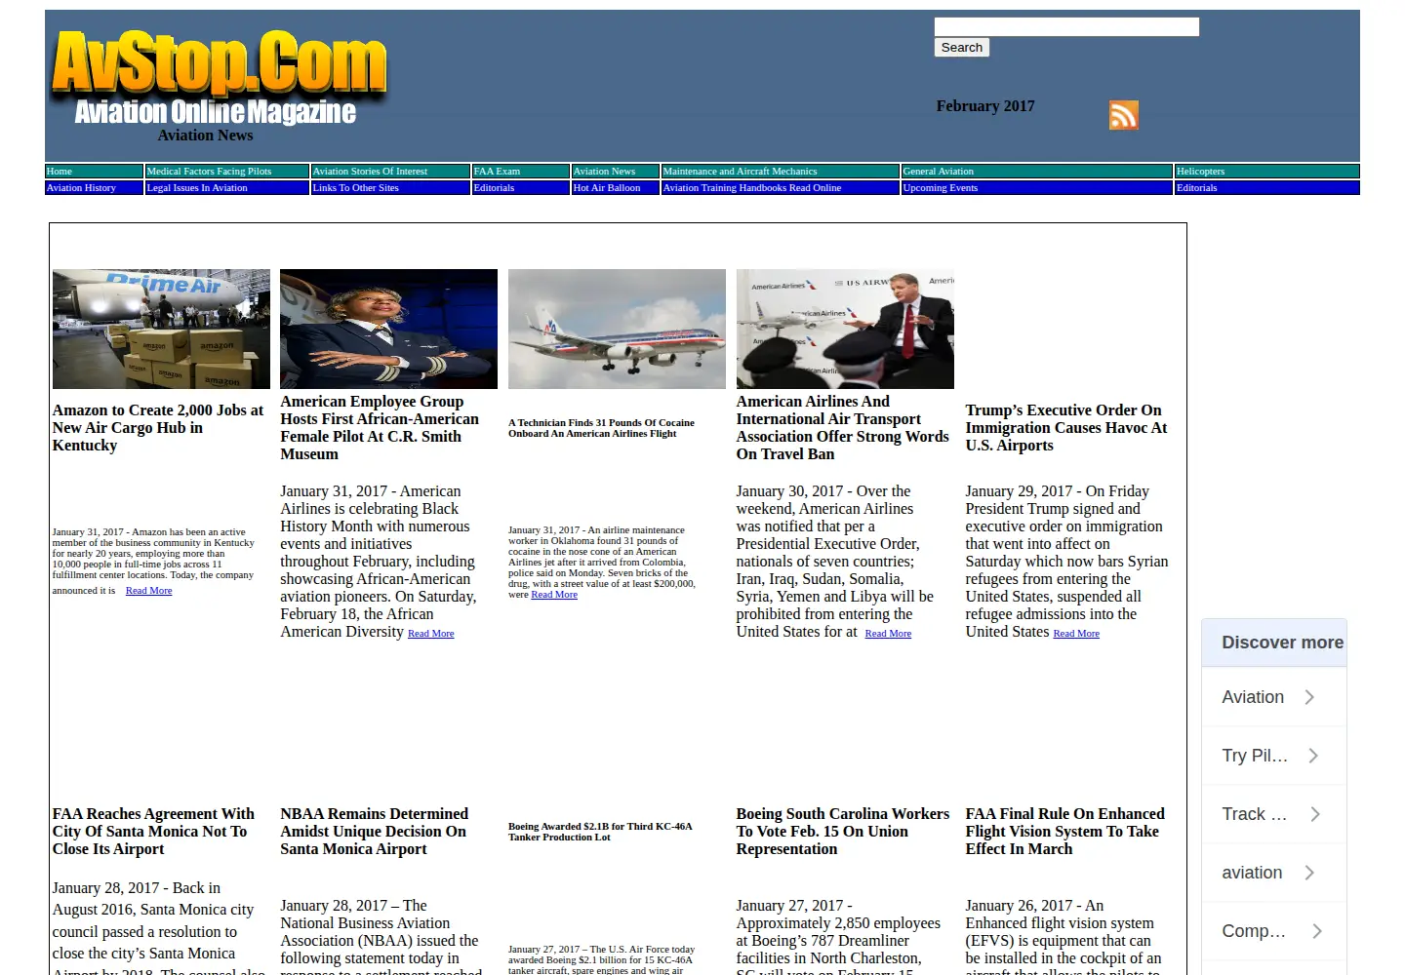Open NBAA Remains Determined headline

pos(375,832)
